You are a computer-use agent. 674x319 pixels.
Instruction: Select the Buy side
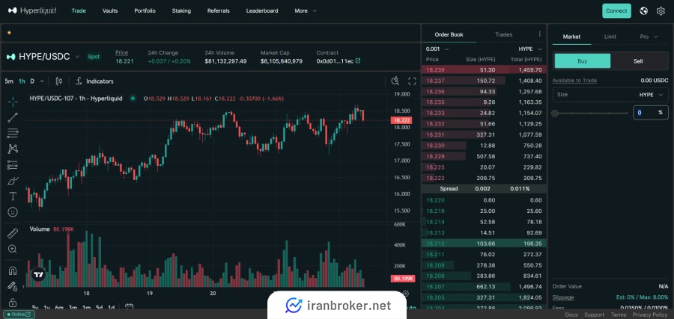point(583,61)
